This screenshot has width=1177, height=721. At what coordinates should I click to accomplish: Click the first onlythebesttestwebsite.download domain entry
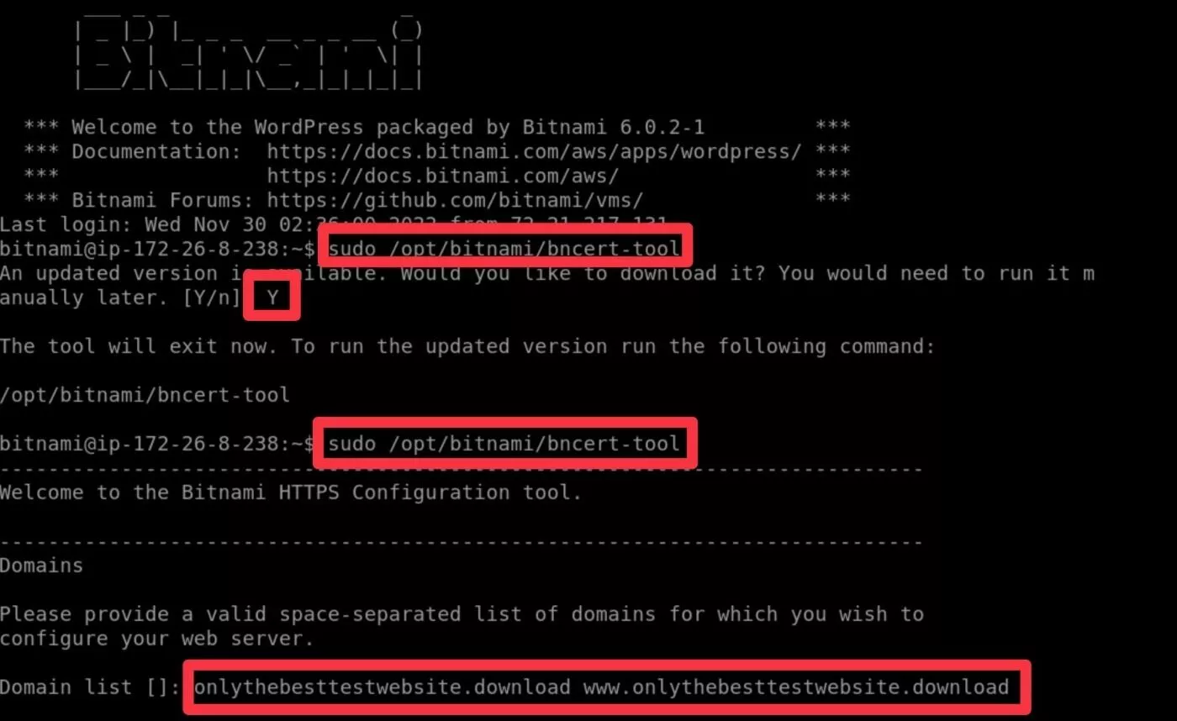point(382,687)
